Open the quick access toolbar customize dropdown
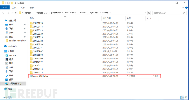This screenshot has height=100, width=189. point(15,3)
